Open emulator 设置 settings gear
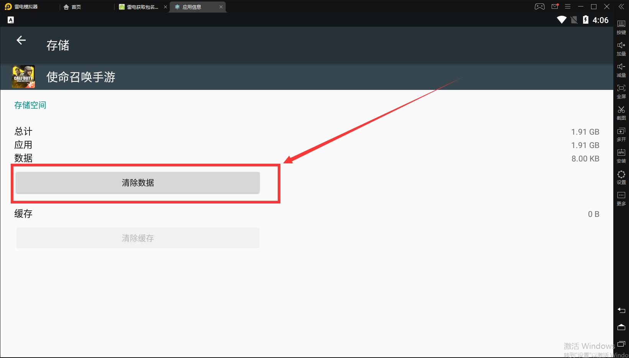Screen dimensions: 629x358 621,177
